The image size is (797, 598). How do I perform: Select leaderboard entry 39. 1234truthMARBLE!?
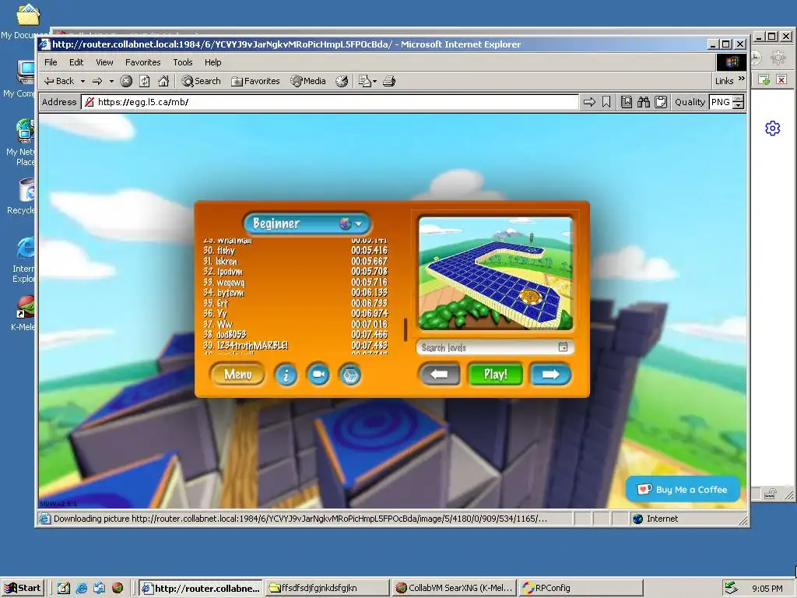point(295,345)
